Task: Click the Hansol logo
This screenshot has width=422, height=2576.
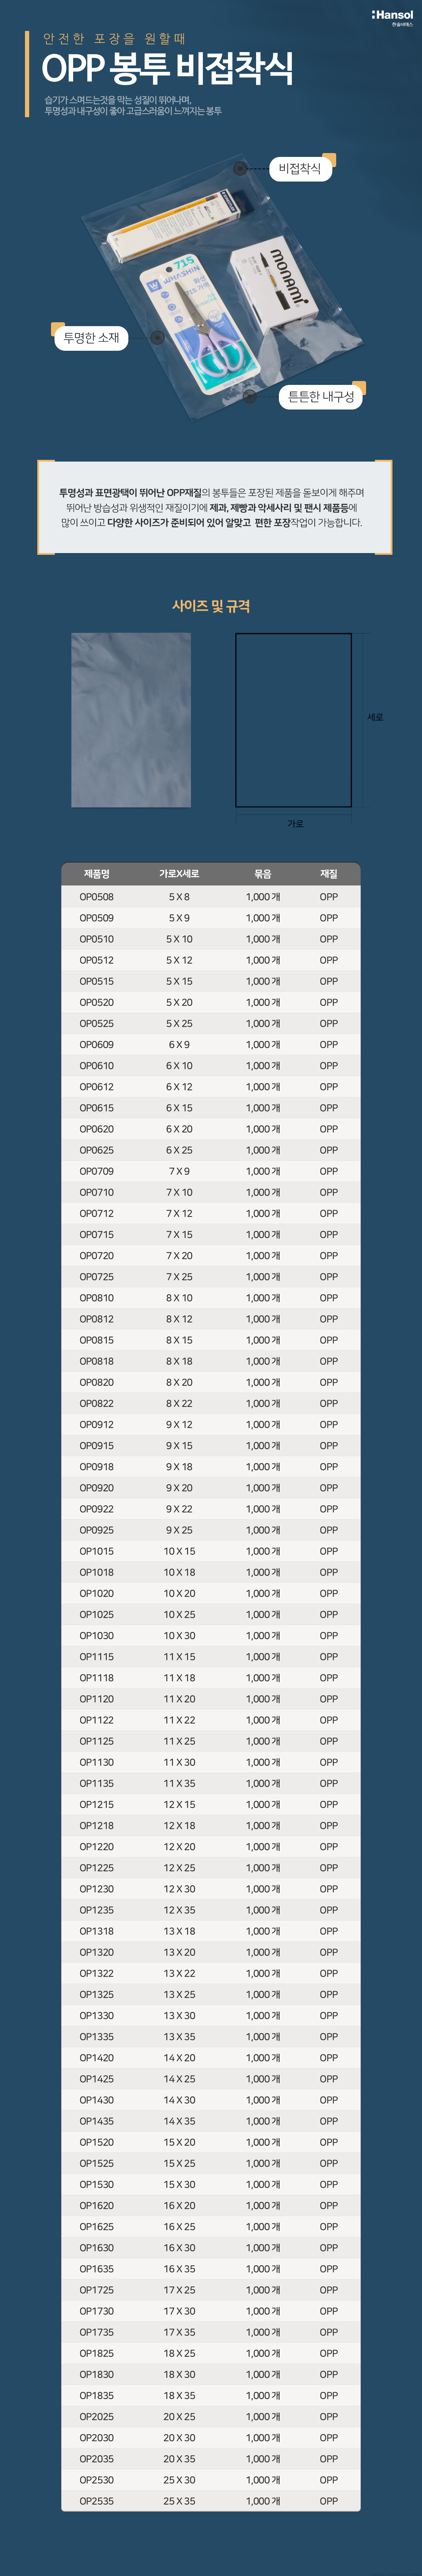Action: (x=392, y=16)
